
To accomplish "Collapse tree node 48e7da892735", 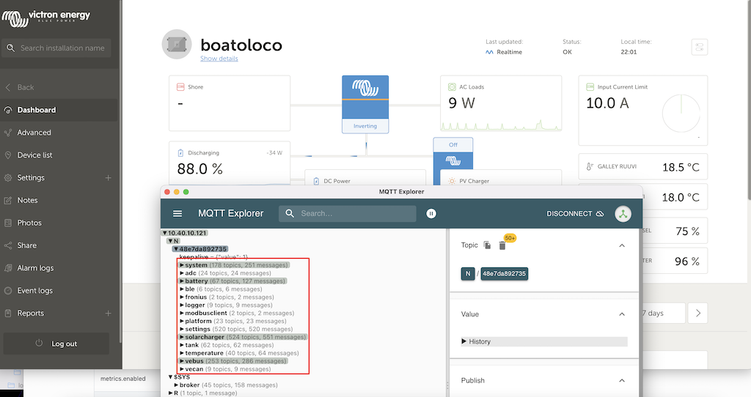I will (x=176, y=249).
